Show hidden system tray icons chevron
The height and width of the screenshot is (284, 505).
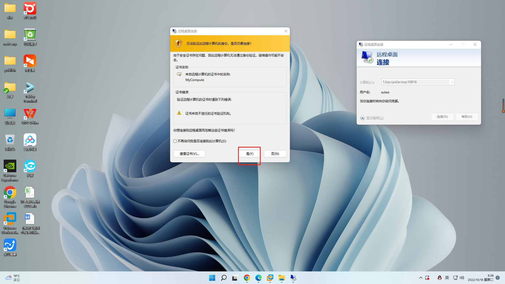tap(421, 278)
